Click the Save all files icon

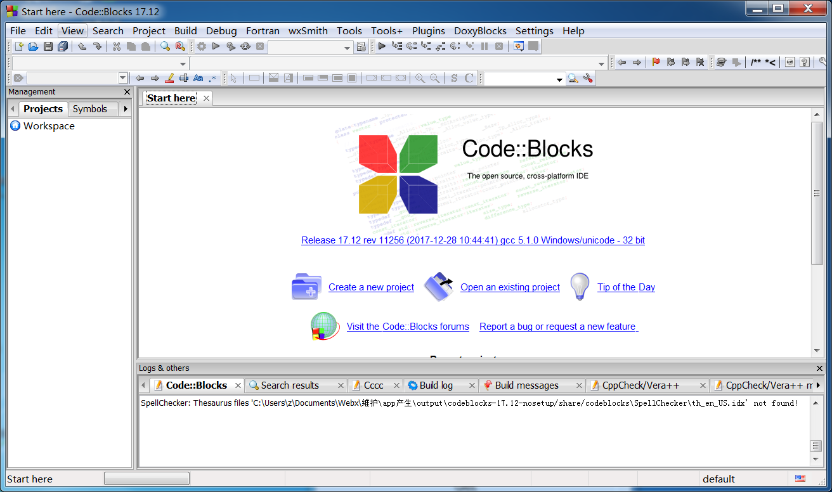click(x=63, y=46)
